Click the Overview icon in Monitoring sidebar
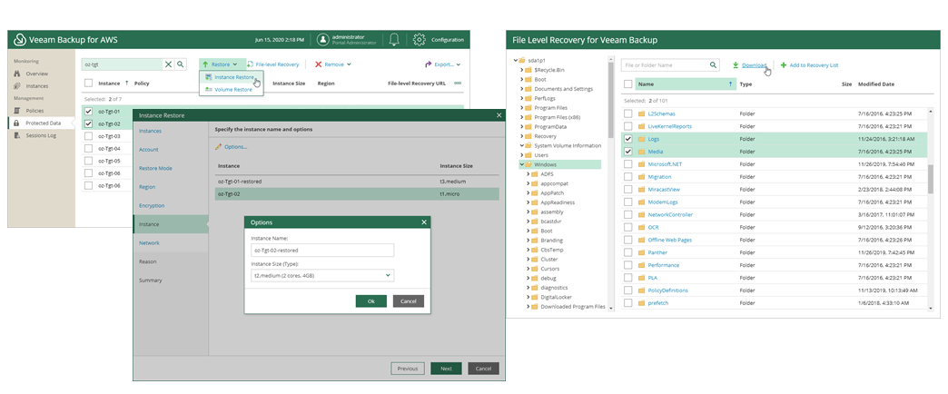This screenshot has height=394, width=948. [17, 74]
